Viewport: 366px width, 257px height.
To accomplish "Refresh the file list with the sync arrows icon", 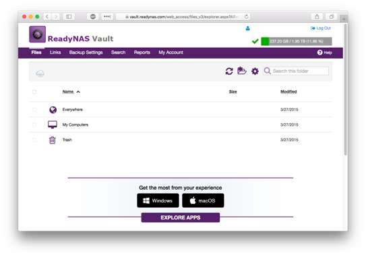I will [x=229, y=71].
